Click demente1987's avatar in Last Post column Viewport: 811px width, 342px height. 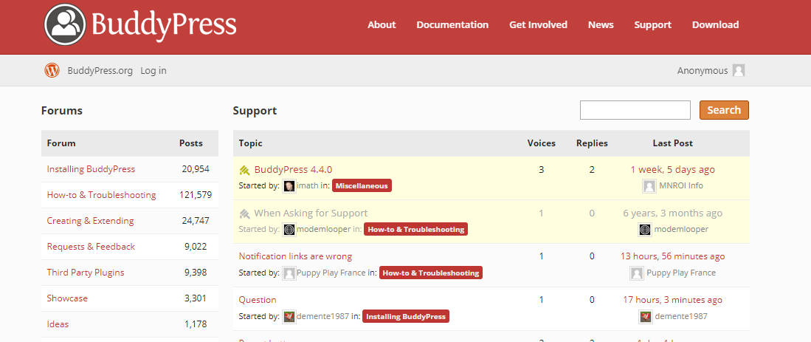(x=645, y=316)
